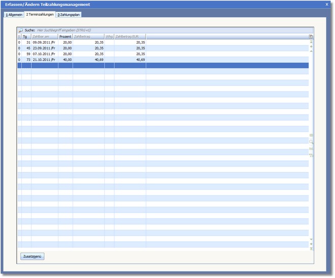Select the row dated 09.09.2011
The width and height of the screenshot is (335, 278).
pyautogui.click(x=44, y=43)
